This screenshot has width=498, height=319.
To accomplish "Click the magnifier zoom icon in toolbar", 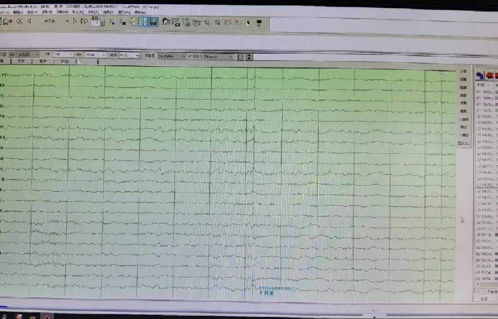I will tap(207, 22).
